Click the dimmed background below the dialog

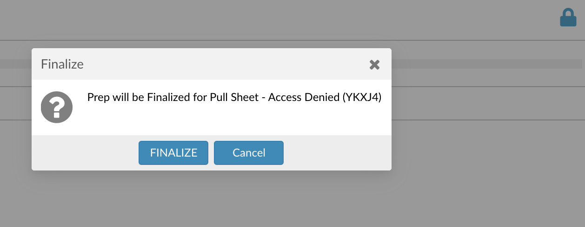pos(292,199)
